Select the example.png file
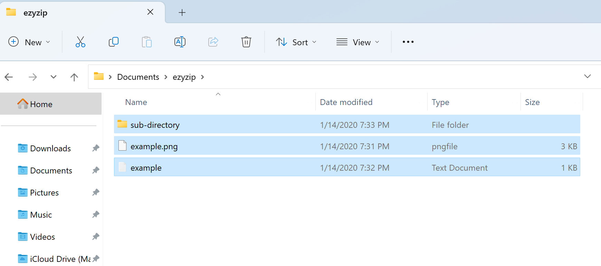 tap(347, 145)
